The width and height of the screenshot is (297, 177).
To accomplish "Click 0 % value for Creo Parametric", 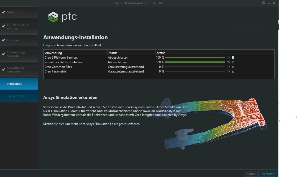I will [161, 71].
